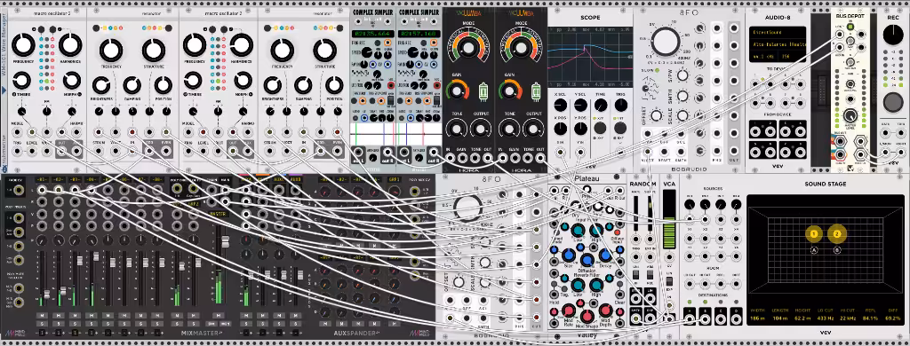Click out L jack on left Complex Simpler
The image size is (910, 346).
359,151
